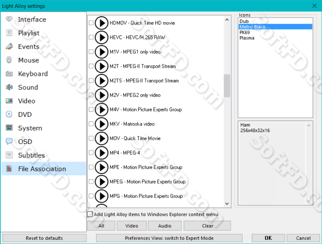Click the play icon beside M2TS
The width and height of the screenshot is (322, 244).
[101, 81]
